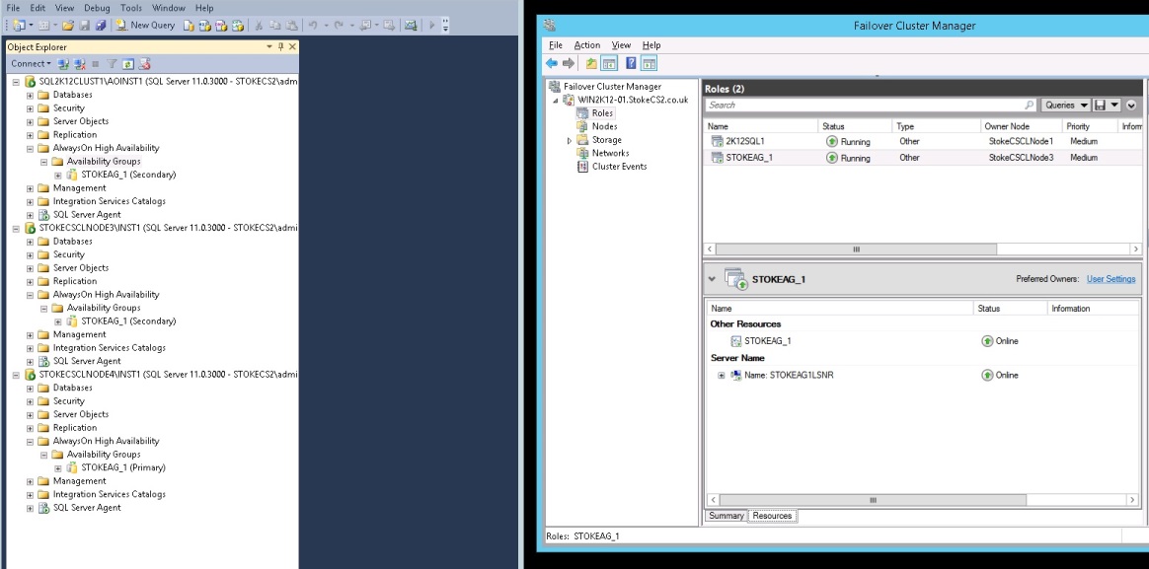
Task: Select SQL Server Agent under STOKECSCLNODE4\INST1
Action: click(x=87, y=508)
